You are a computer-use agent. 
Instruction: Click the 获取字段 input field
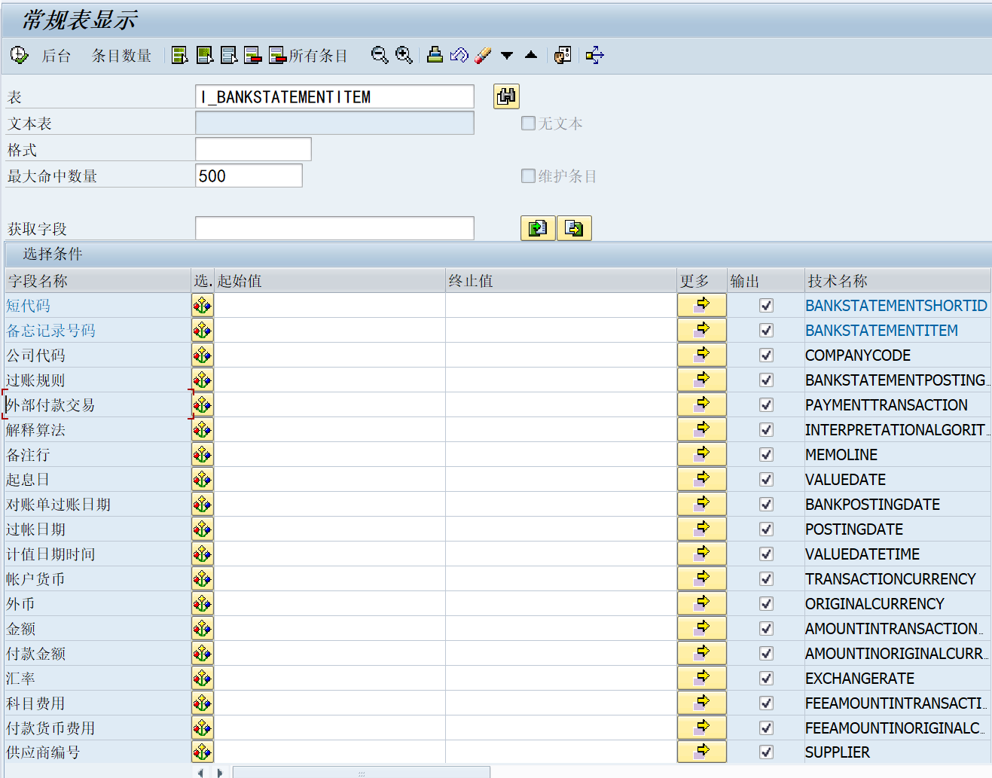(334, 228)
